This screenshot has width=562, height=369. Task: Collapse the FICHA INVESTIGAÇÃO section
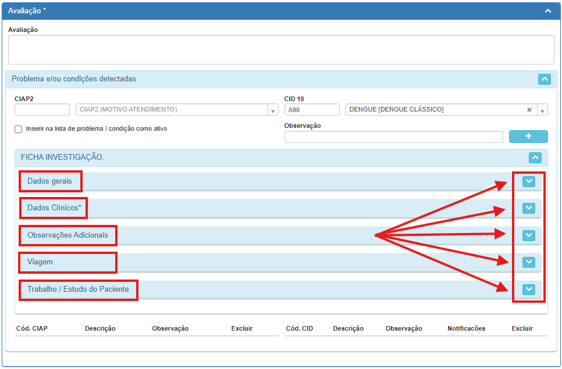click(535, 157)
